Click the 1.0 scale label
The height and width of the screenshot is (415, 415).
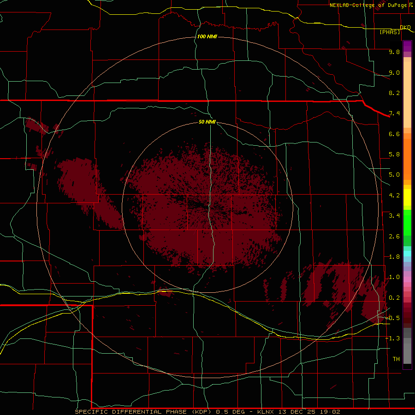(394, 277)
